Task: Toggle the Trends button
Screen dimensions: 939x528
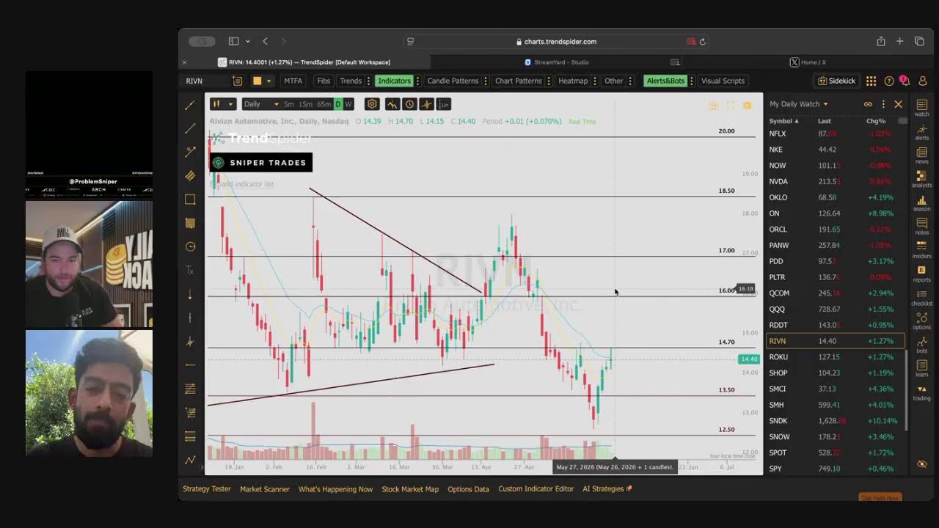Action: (351, 81)
